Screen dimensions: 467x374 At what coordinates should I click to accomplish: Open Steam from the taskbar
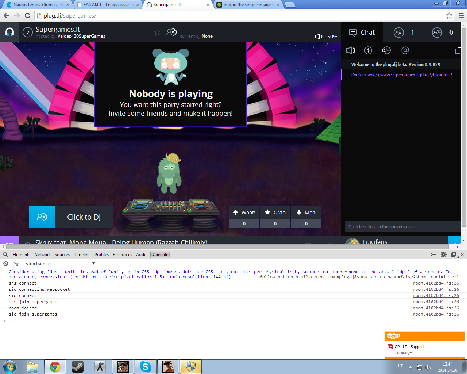tap(78, 367)
